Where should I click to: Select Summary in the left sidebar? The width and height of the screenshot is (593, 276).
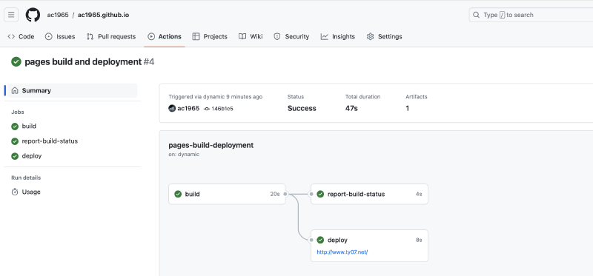(73, 90)
